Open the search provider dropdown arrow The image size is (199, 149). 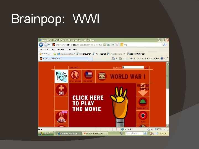[167, 45]
